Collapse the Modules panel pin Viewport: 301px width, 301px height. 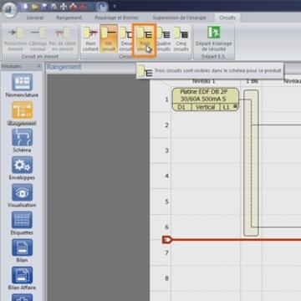39,66
